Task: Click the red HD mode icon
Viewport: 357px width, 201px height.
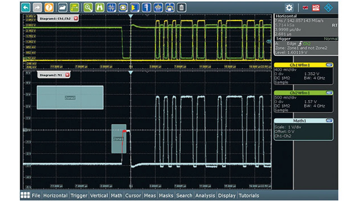Action: click(x=316, y=8)
